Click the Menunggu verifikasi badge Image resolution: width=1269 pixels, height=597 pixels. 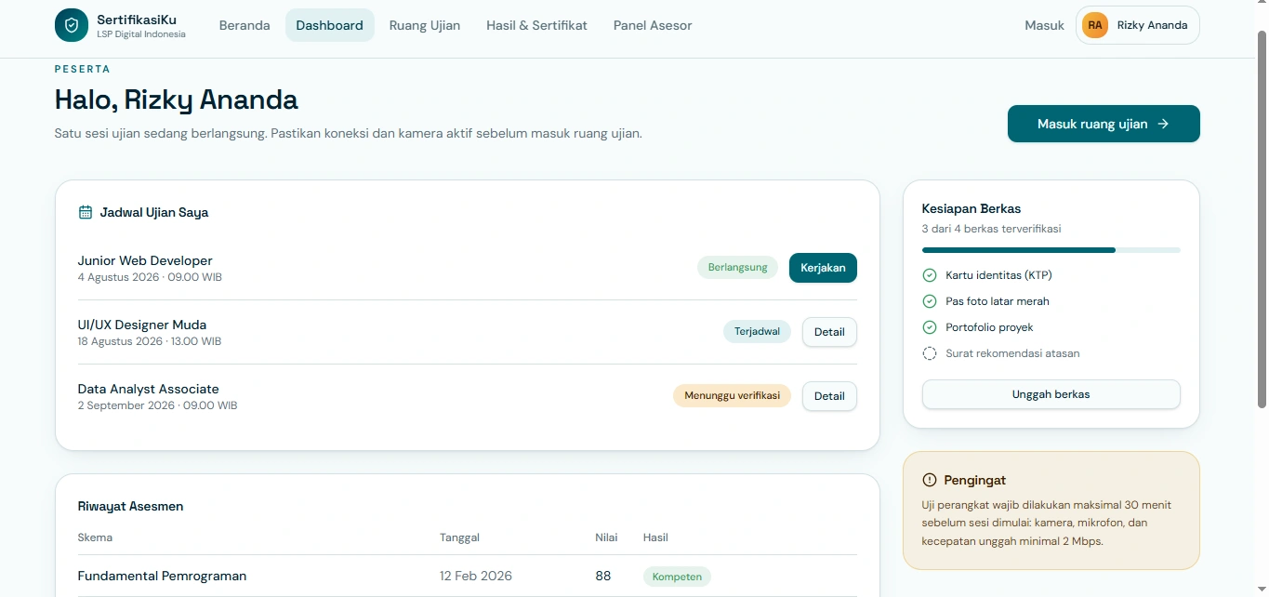coord(732,396)
